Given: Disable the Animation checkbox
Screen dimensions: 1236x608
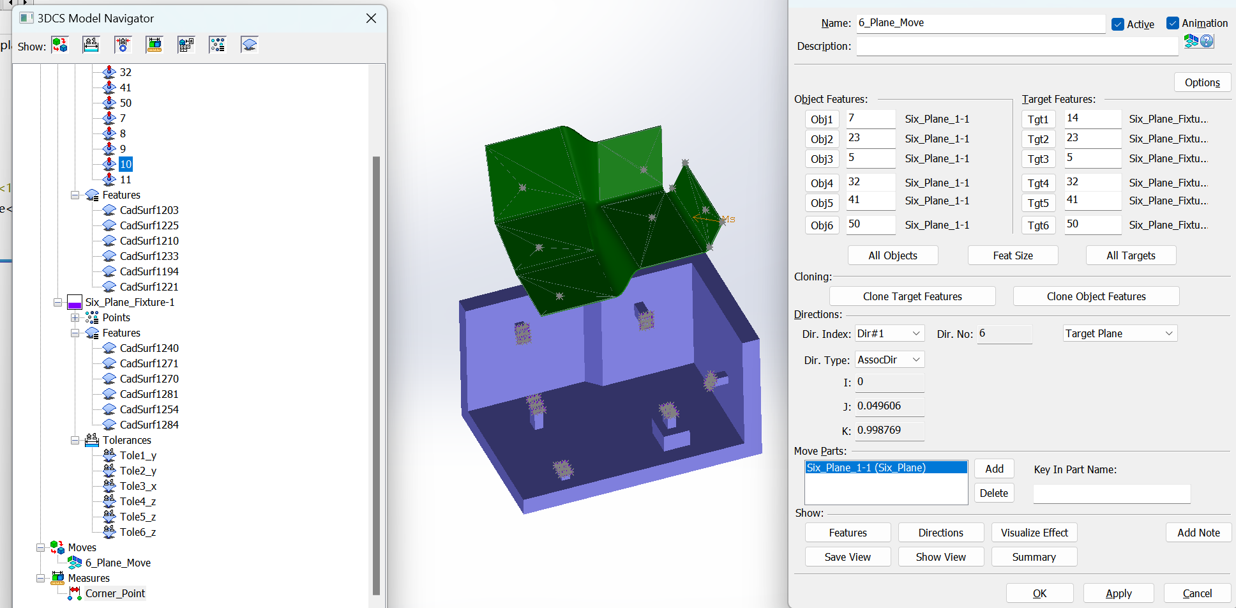Looking at the screenshot, I should [x=1173, y=22].
